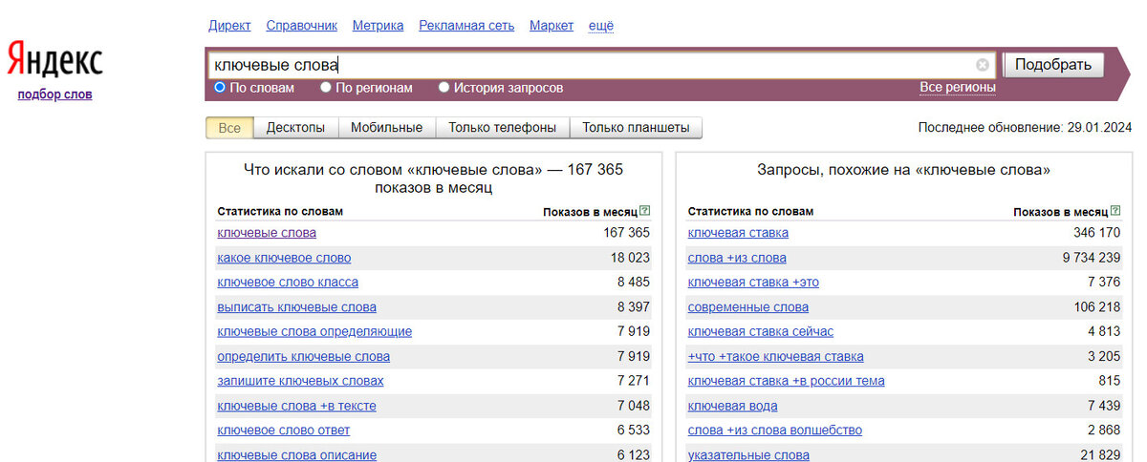
Task: Click the 346 170 impressions value
Action: (1096, 233)
